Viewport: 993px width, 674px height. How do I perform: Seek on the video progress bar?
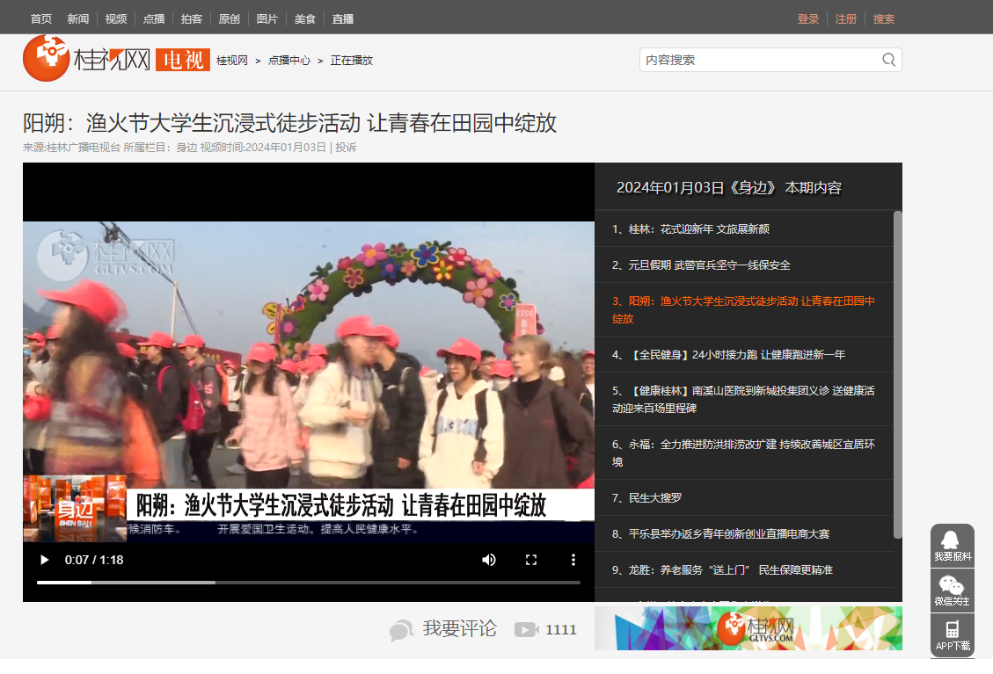[308, 582]
